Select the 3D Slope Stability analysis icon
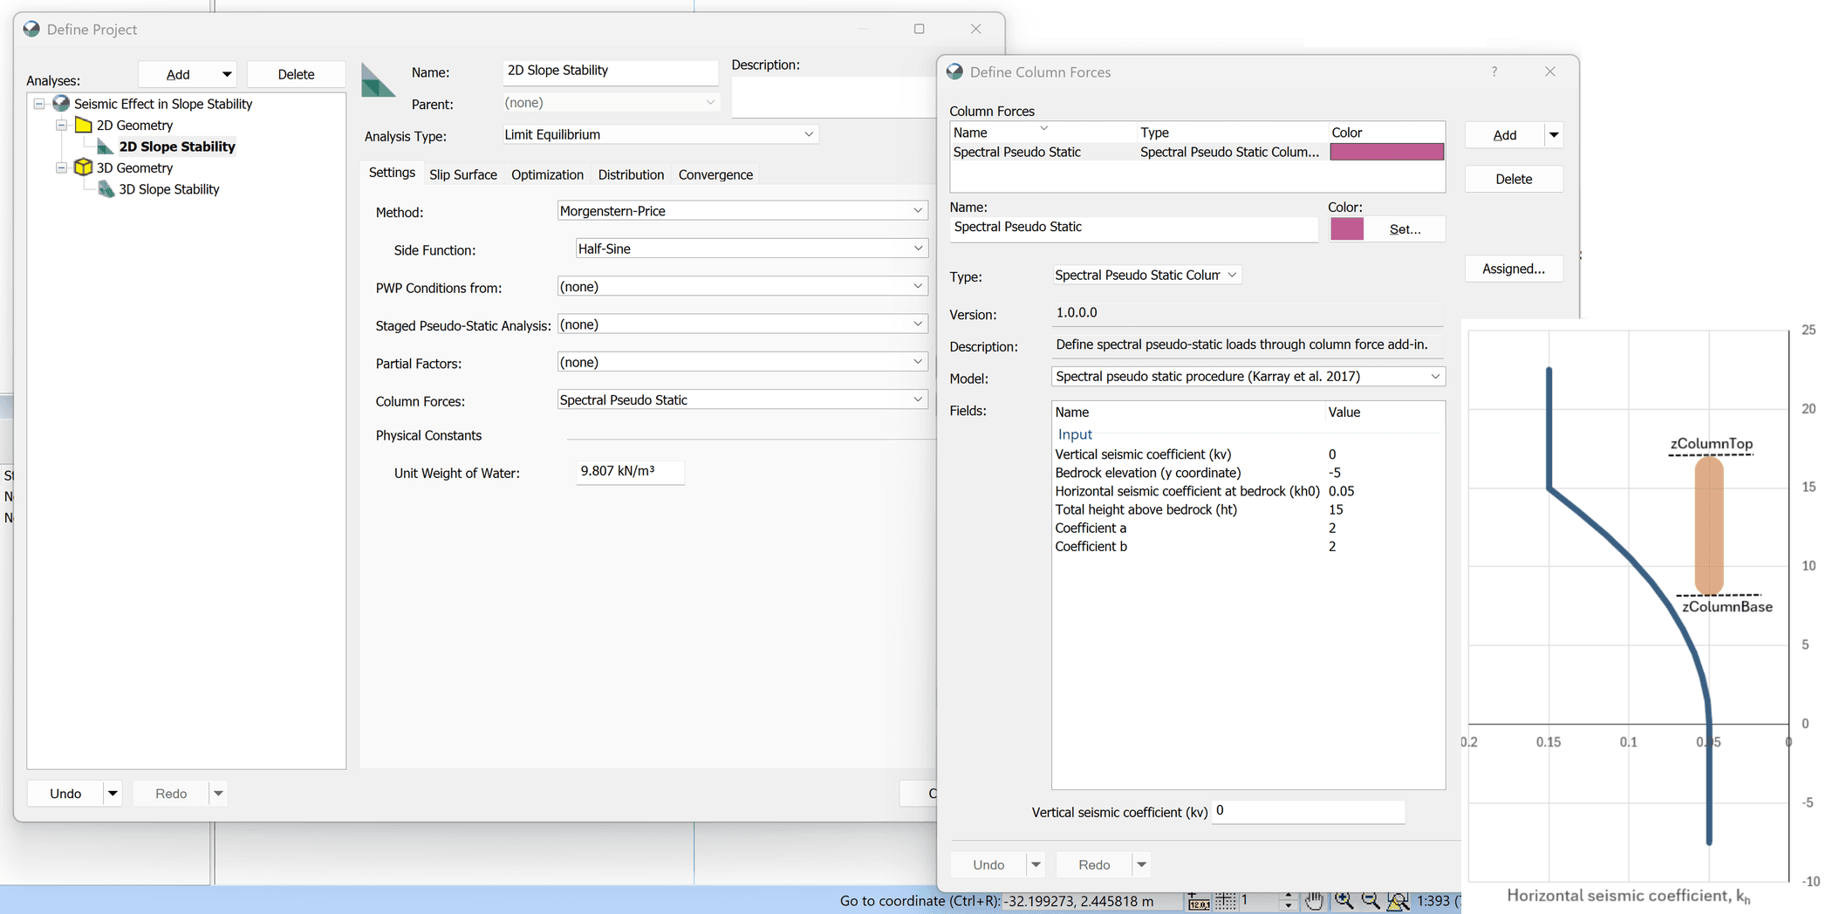Image resolution: width=1826 pixels, height=914 pixels. click(106, 189)
